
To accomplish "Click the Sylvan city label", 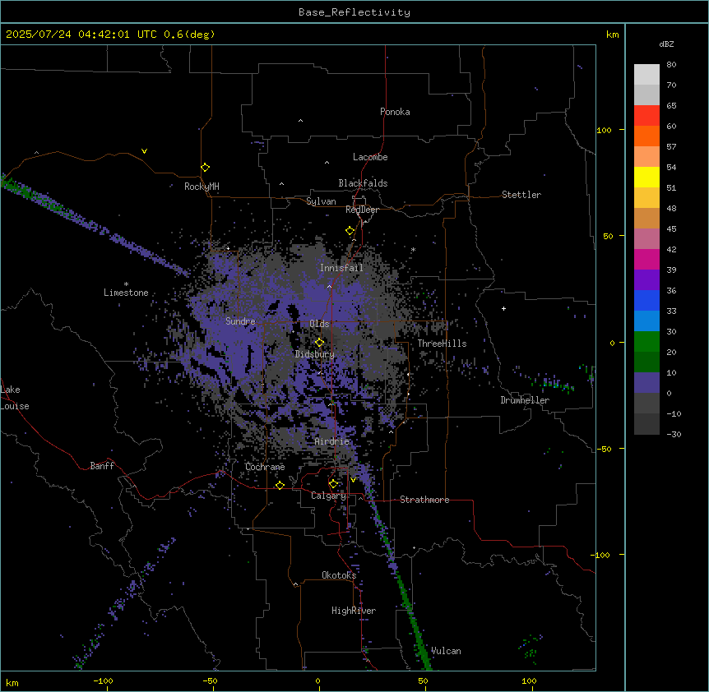I will (321, 201).
